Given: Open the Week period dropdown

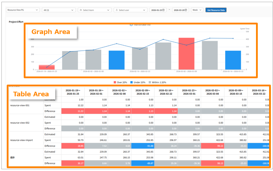Looking at the screenshot, I should coord(197,10).
